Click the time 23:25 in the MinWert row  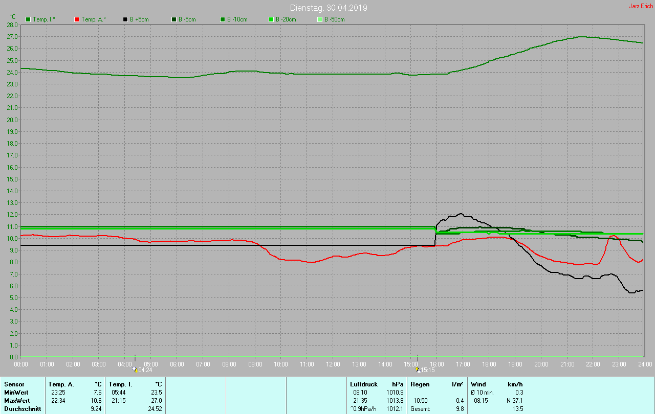pos(58,393)
